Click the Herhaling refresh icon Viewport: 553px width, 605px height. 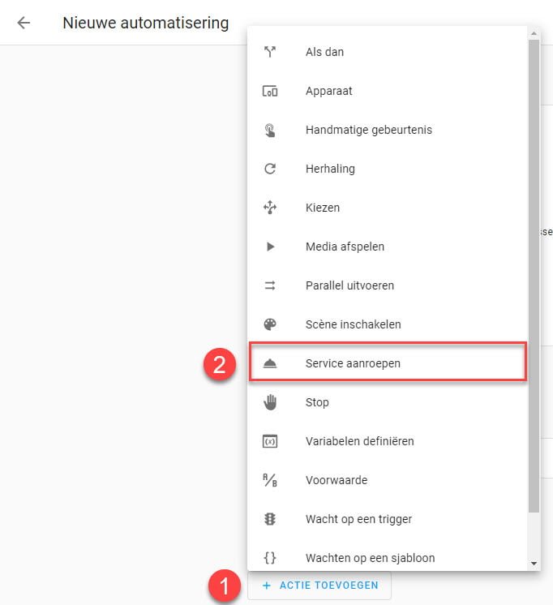tap(270, 169)
